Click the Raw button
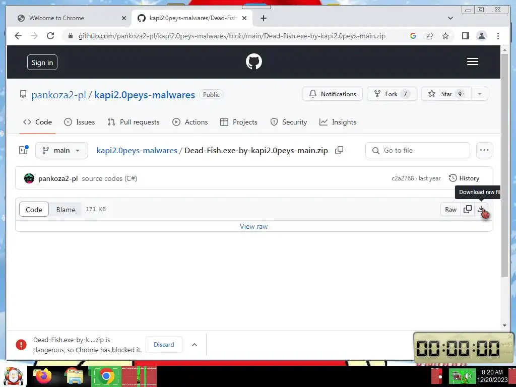 click(x=450, y=210)
